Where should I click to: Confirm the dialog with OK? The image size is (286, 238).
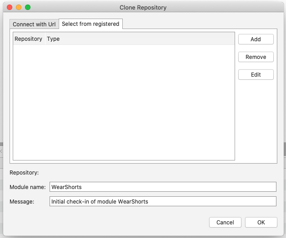pyautogui.click(x=261, y=223)
